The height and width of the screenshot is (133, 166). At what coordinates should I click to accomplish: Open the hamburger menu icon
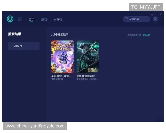[x=152, y=14]
